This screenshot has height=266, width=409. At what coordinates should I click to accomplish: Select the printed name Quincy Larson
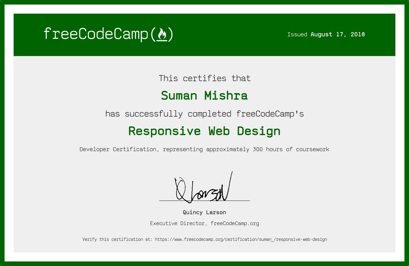coord(204,212)
